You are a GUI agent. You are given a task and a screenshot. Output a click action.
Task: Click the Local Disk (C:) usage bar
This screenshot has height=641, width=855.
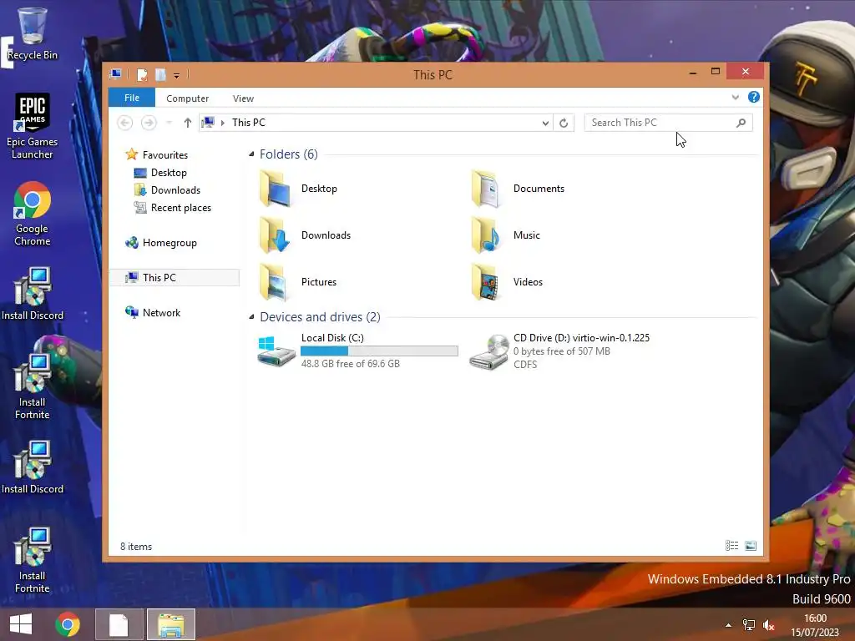click(x=380, y=351)
